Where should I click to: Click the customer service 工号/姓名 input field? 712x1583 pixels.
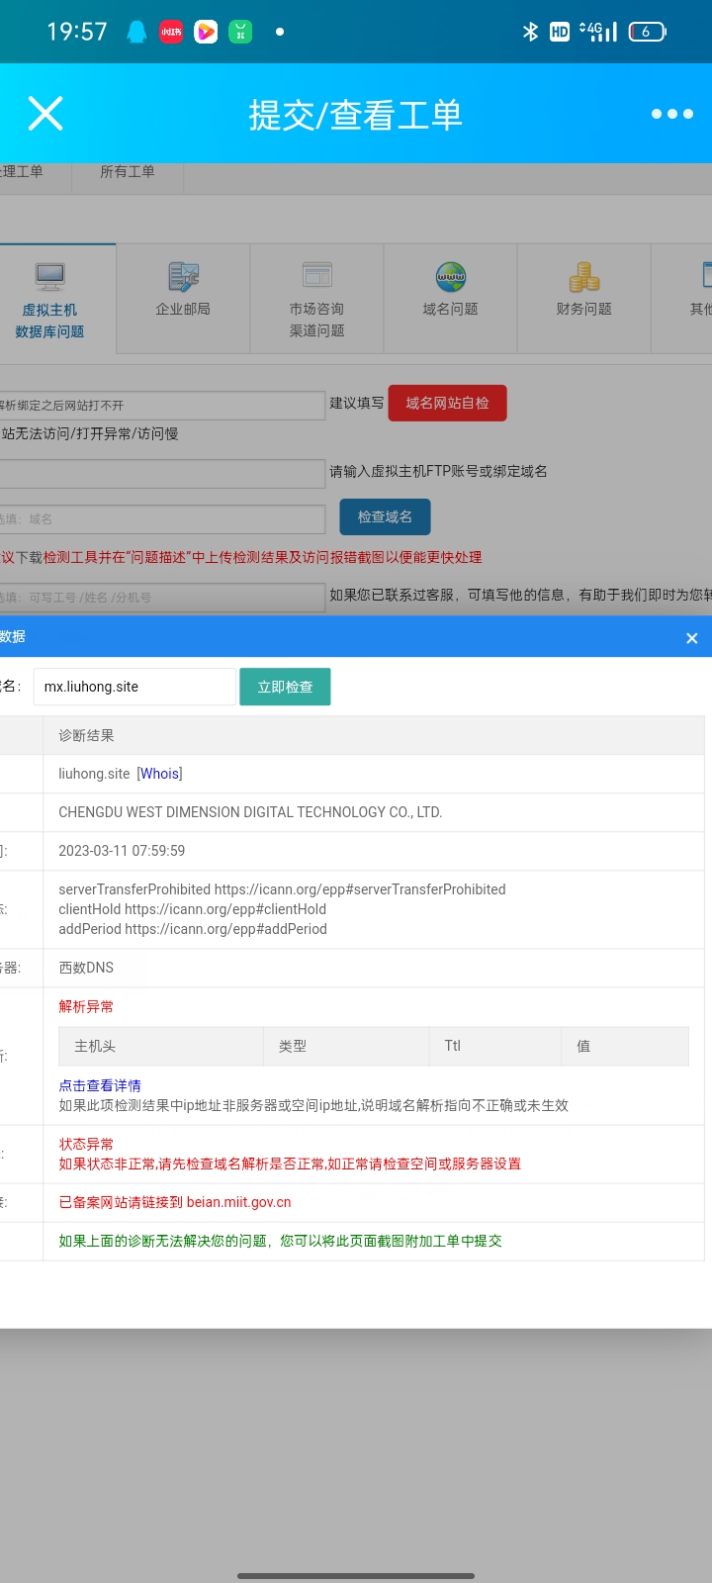[x=162, y=597]
